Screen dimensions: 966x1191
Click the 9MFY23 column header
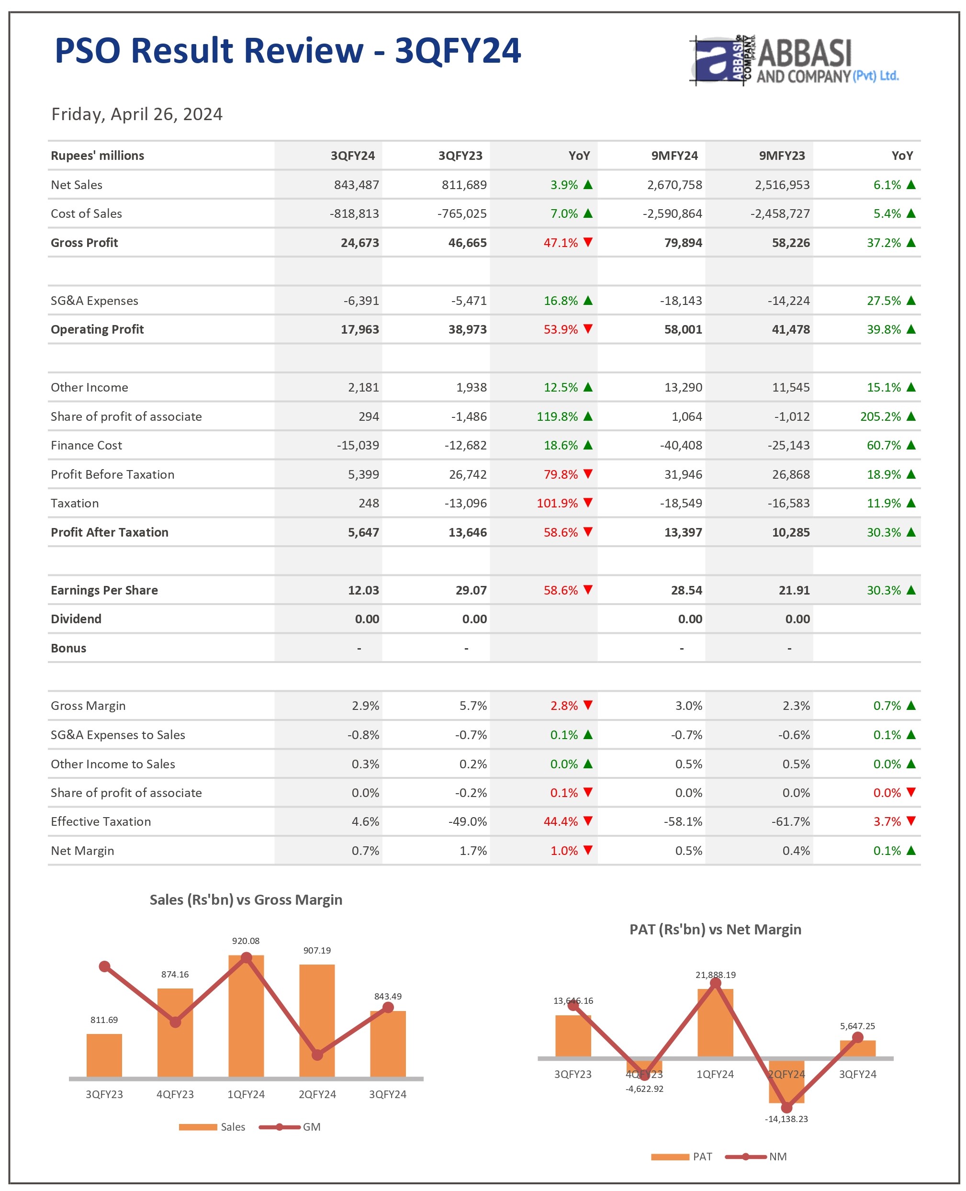click(782, 156)
